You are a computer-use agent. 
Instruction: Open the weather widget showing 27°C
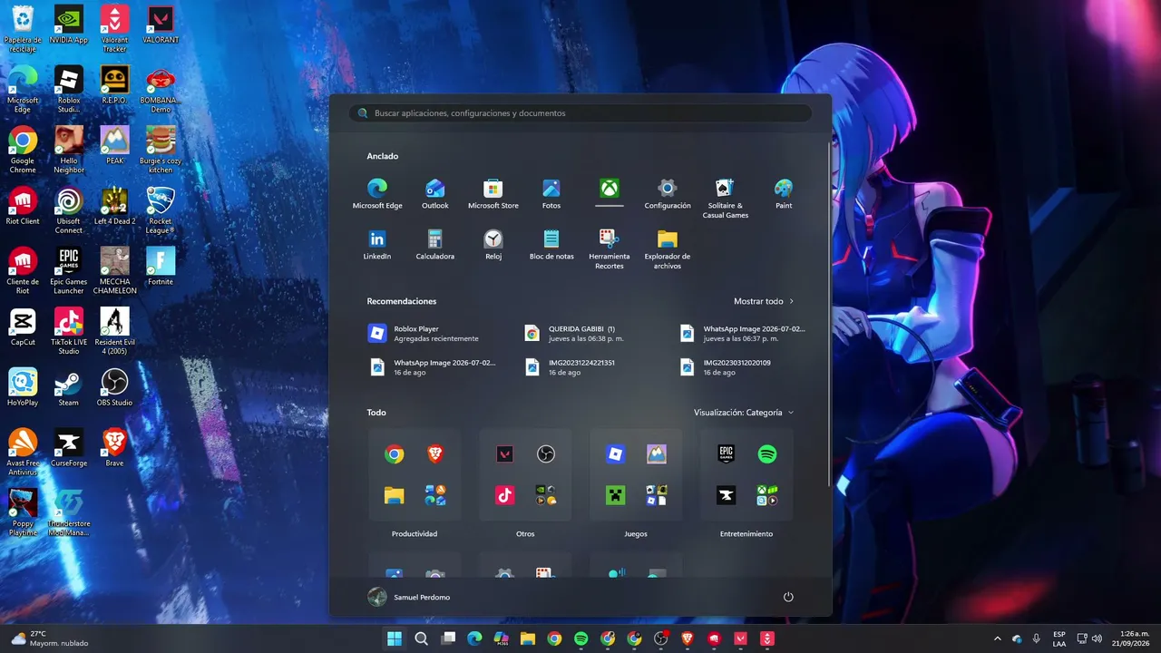point(51,638)
